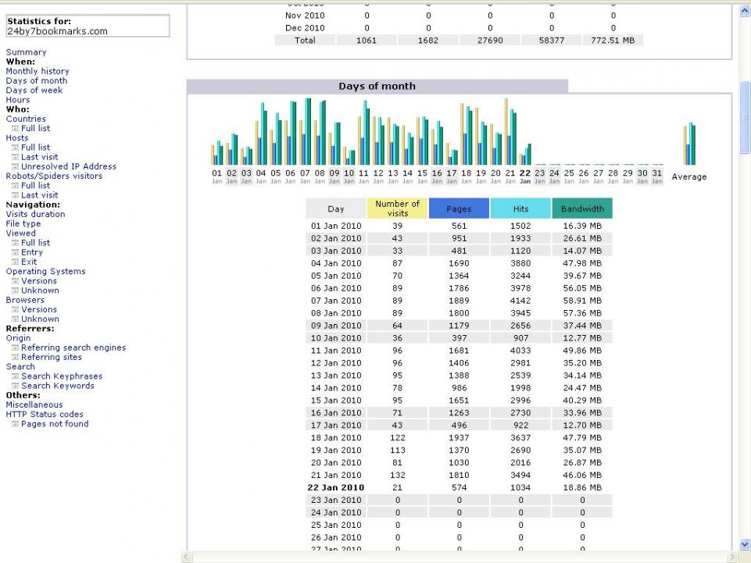Image resolution: width=751 pixels, height=563 pixels.
Task: Click the icon beside Unresolved IP Address
Action: [15, 166]
